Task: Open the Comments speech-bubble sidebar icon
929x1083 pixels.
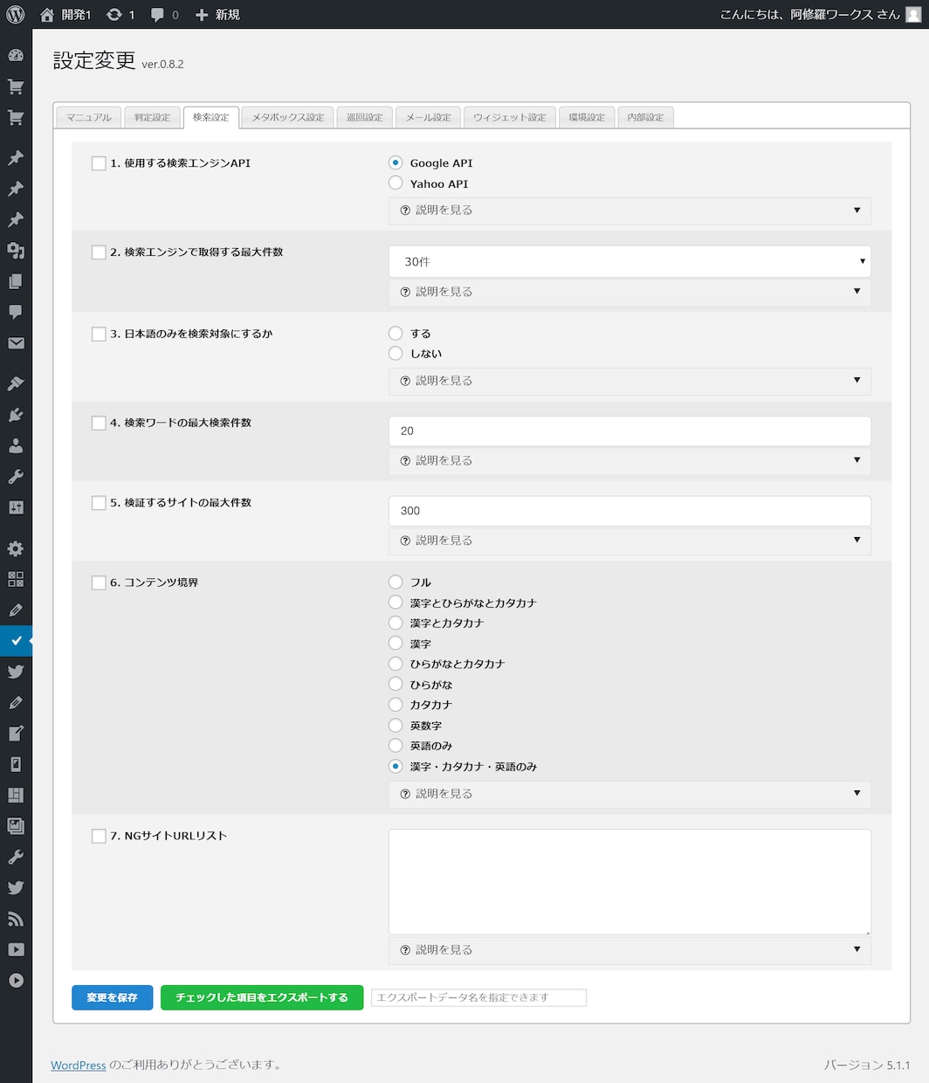Action: [x=16, y=312]
